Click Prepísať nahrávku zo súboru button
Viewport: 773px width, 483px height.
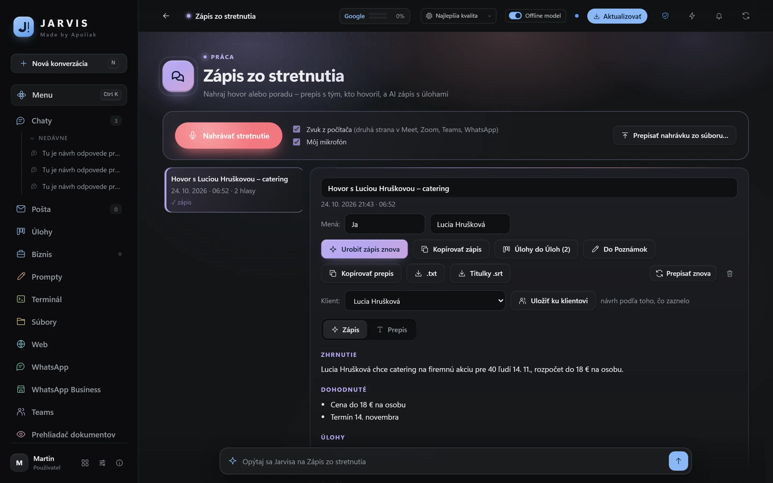coord(674,136)
